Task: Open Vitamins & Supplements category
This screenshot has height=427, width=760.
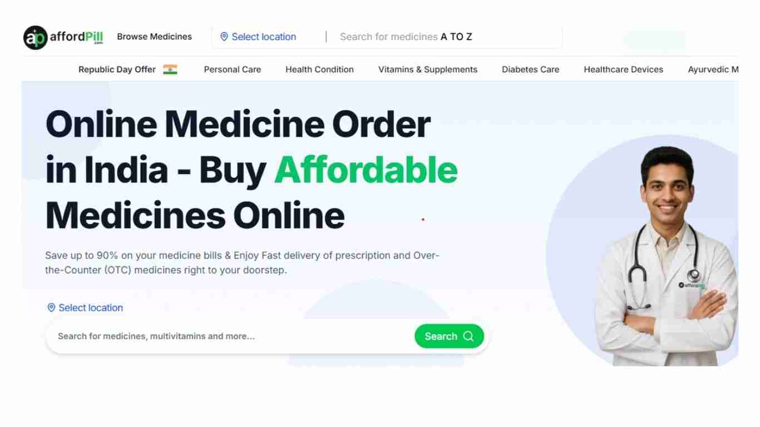Action: click(428, 69)
